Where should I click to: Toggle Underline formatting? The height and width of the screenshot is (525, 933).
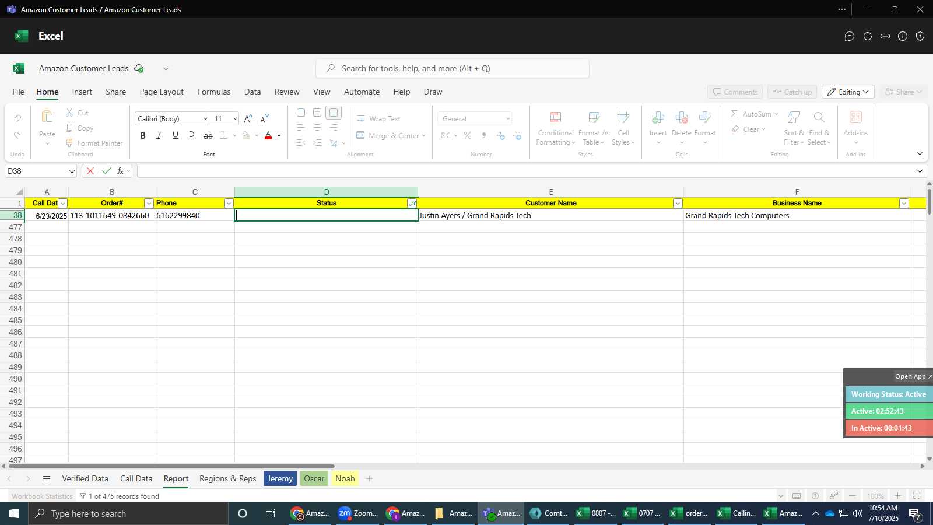175,135
